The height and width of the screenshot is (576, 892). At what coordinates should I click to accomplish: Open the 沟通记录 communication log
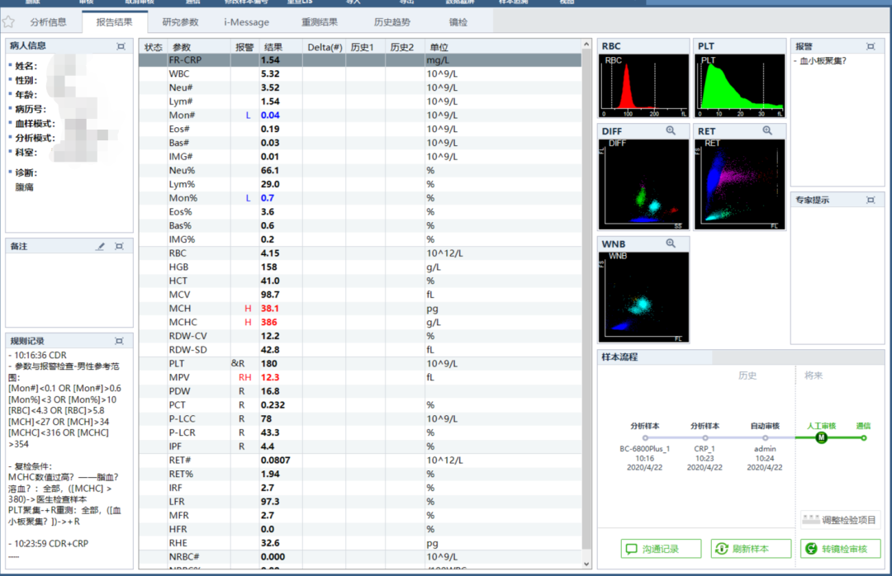(661, 549)
